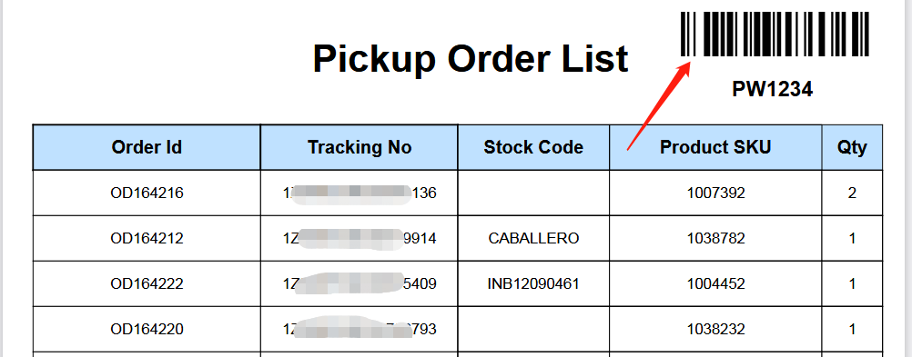
Task: Click the Stock Code column header
Action: tap(533, 147)
